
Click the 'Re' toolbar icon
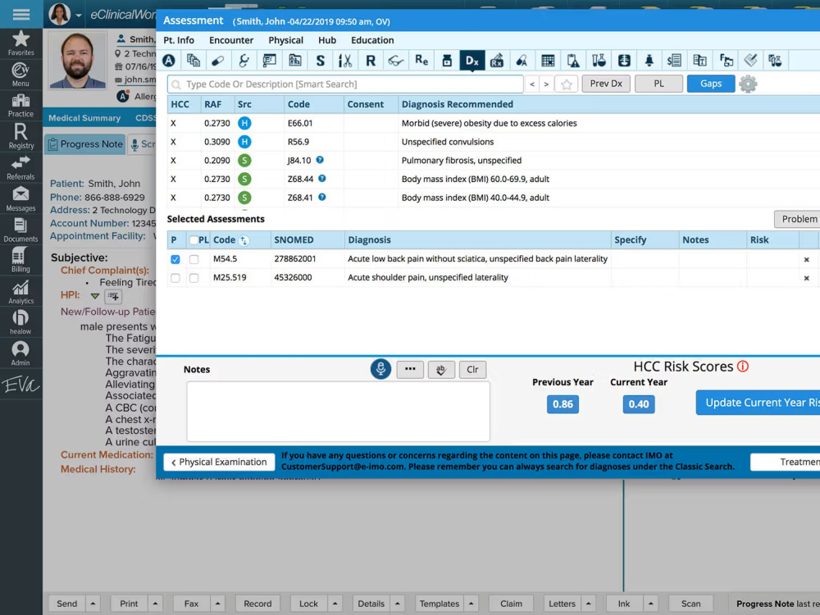pos(421,61)
